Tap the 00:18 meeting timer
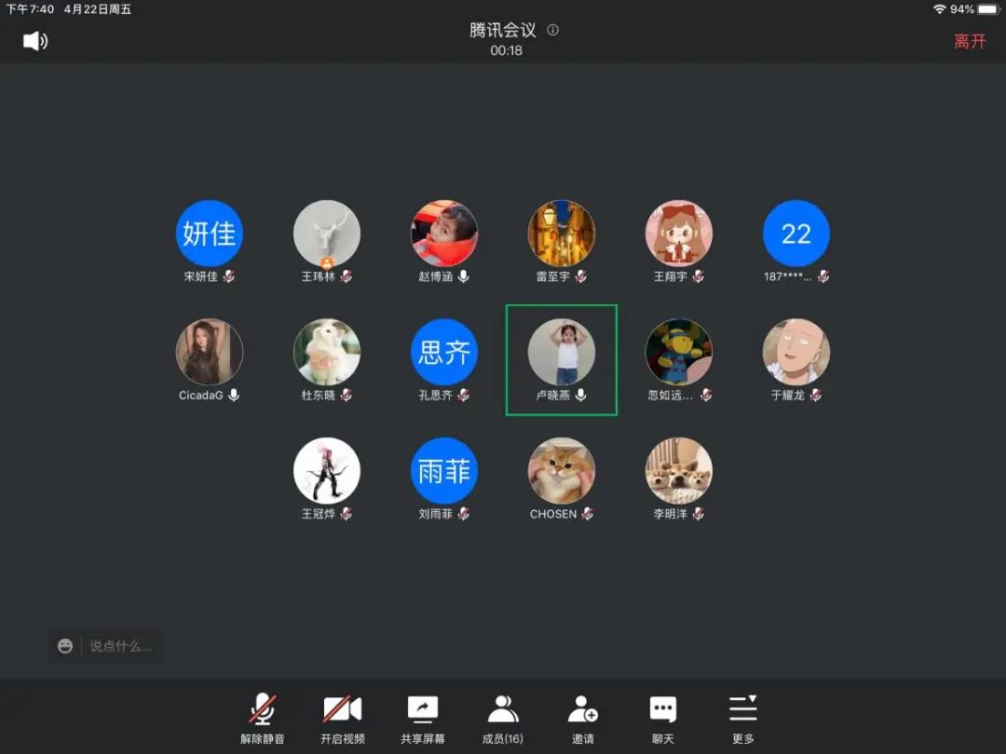Screen dimensions: 1006x754 [506, 50]
